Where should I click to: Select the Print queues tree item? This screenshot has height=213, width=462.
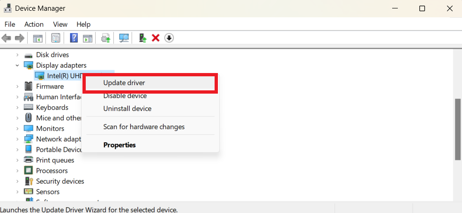coord(55,160)
